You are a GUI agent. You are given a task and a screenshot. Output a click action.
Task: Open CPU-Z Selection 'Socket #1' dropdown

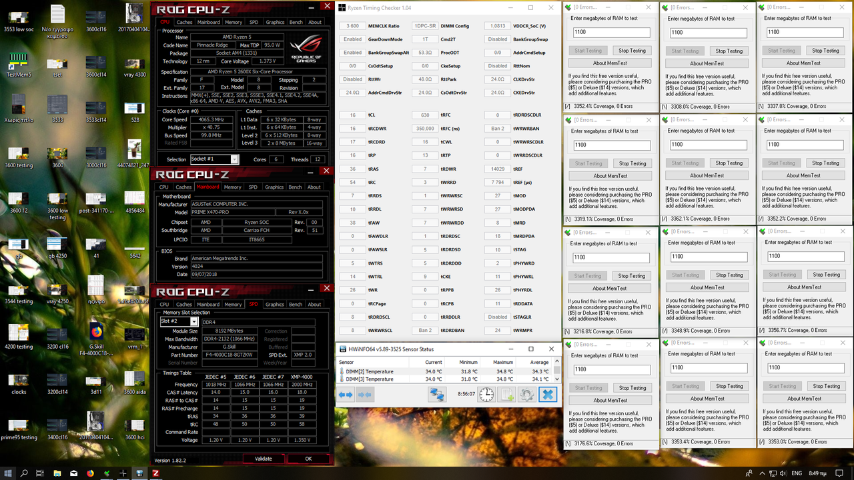(234, 159)
